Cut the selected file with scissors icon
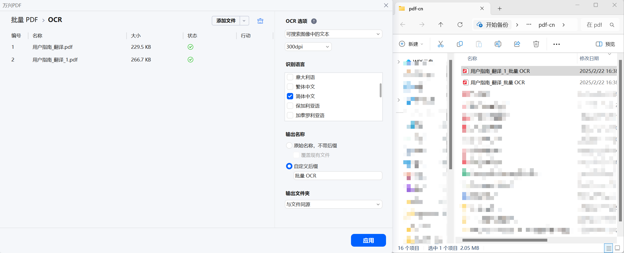Viewport: 624px width, 253px height. [x=441, y=44]
